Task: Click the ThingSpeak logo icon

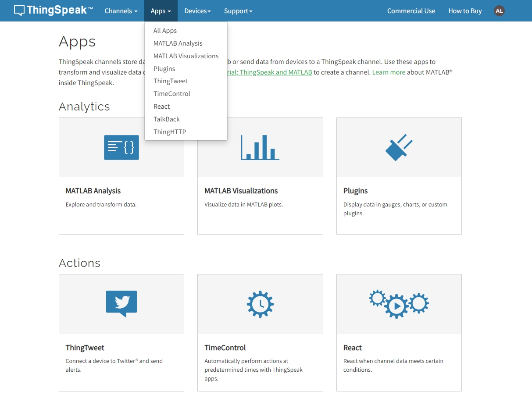Action: coord(19,11)
